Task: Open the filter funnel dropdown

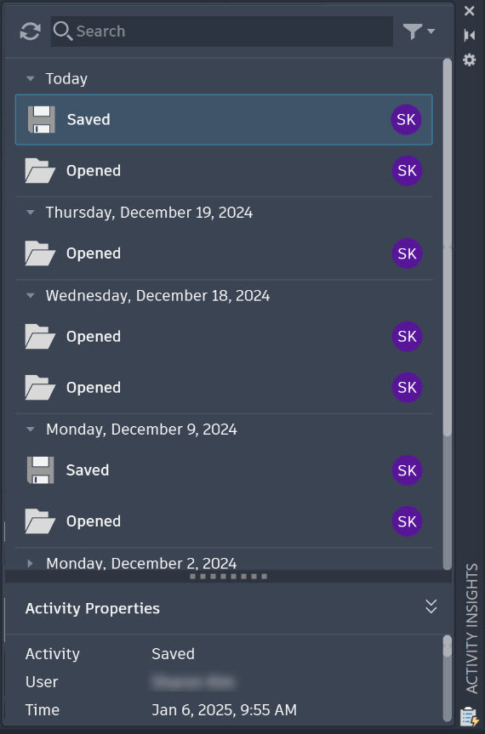Action: pyautogui.click(x=419, y=31)
